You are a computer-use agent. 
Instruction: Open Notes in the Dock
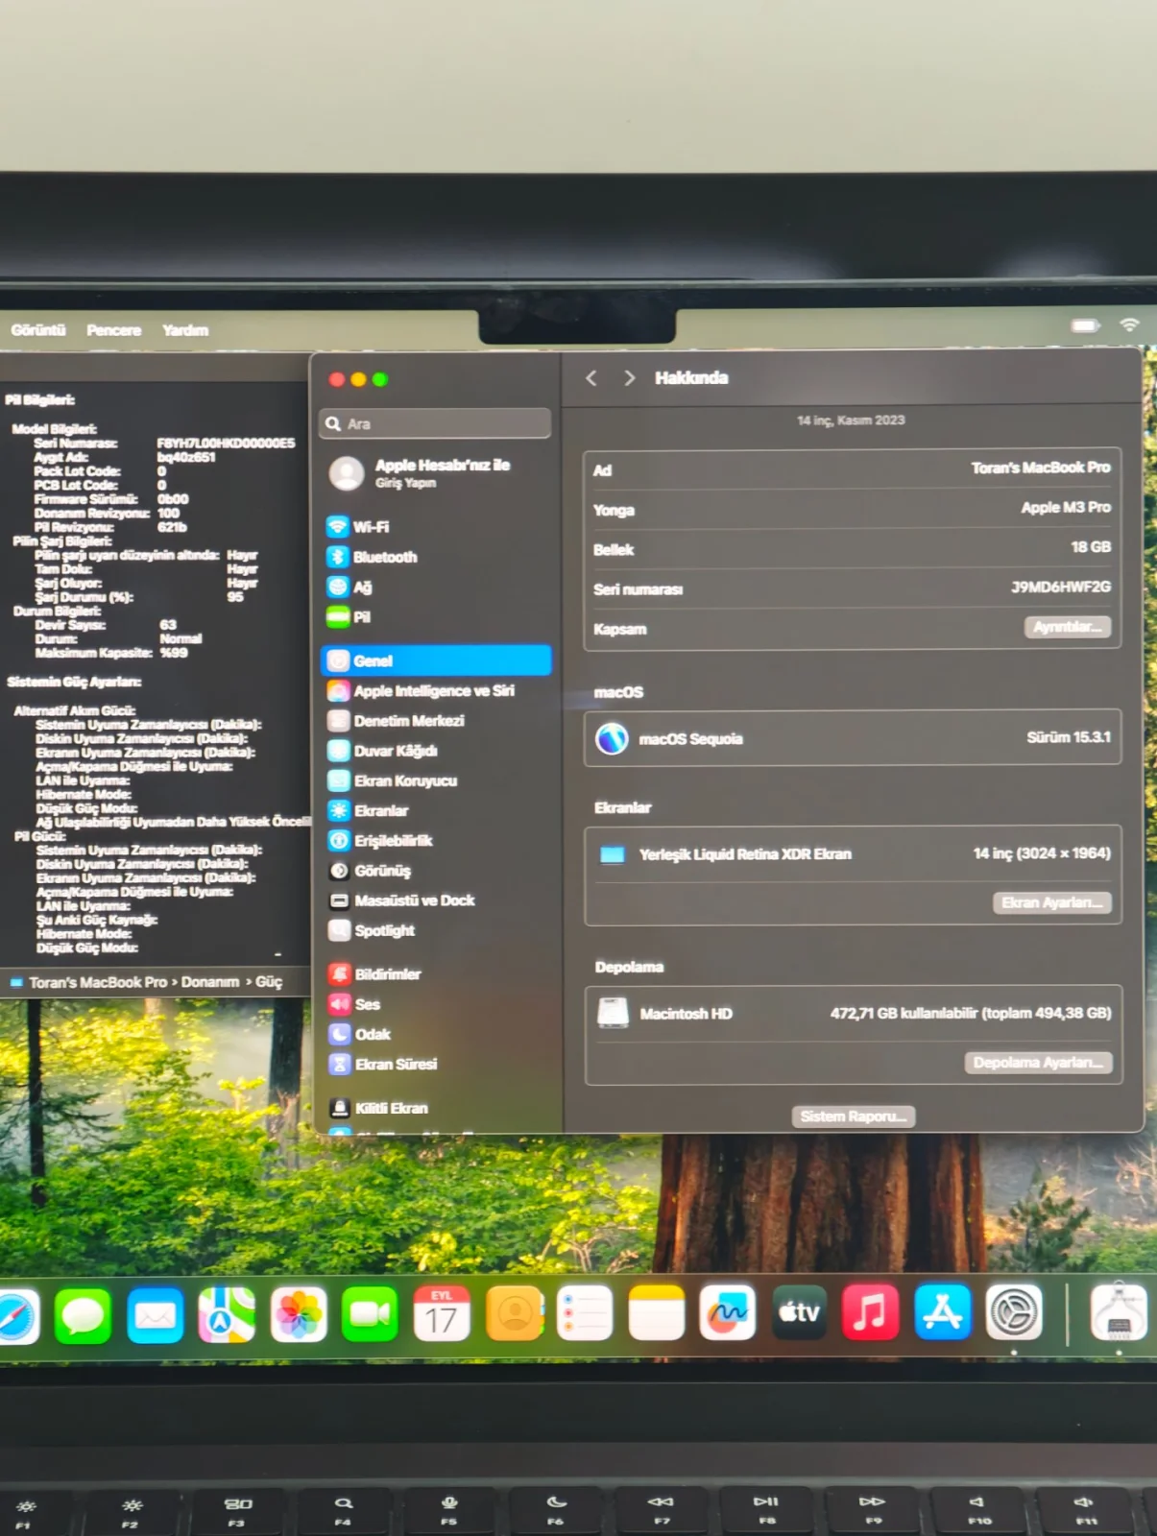657,1312
